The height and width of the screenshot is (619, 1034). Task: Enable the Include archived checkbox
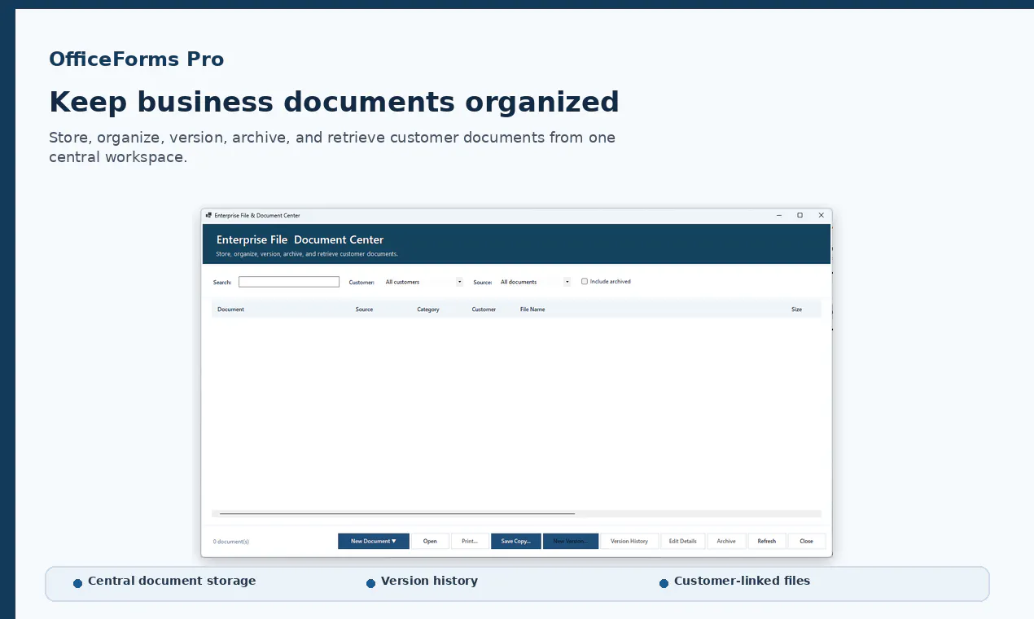point(585,282)
